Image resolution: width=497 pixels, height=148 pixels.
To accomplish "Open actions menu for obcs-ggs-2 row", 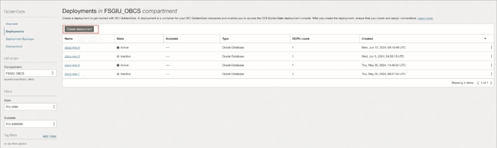I will coord(491,65).
